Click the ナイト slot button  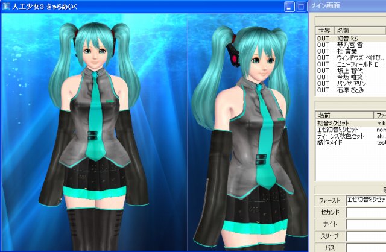[x=330, y=224]
